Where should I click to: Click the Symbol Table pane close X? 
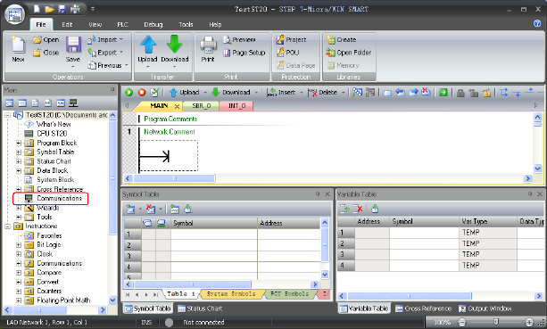point(327,194)
